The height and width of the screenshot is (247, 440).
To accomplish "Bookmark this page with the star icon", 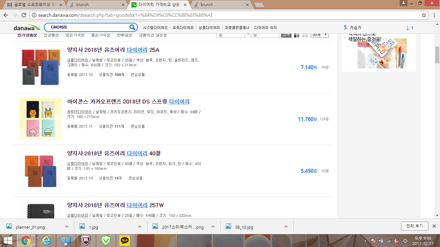I will (424, 15).
